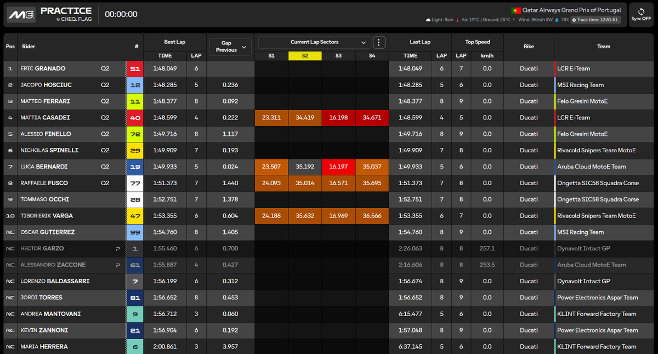Click number badge 19 of Luca Bernardi
Screen dimensions: 658x354
point(135,167)
